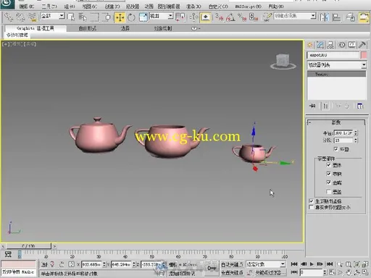
Task: Toggle the Window/Crossing selection icon
Action: click(x=107, y=17)
